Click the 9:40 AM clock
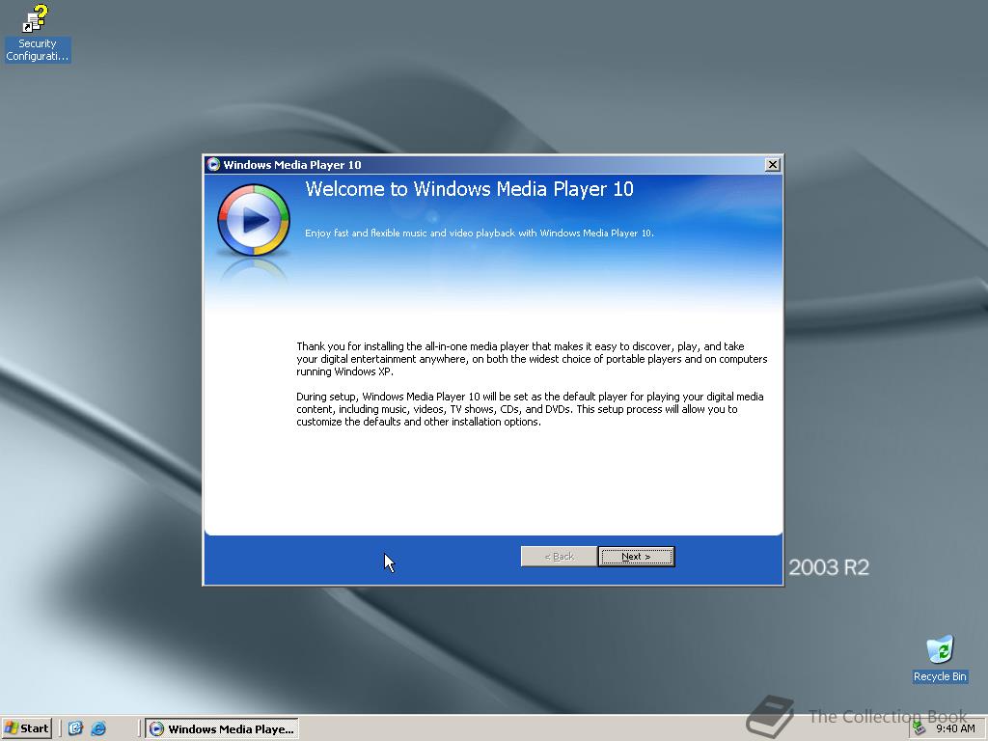988x741 pixels. [955, 728]
